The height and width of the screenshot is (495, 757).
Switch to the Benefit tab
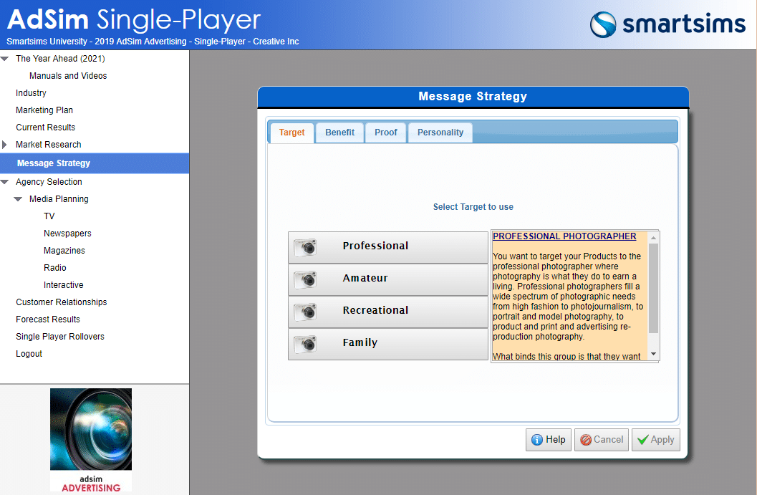[339, 133]
